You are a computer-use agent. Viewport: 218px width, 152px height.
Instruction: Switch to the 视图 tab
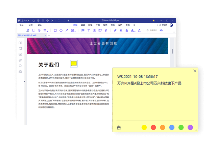105,25
